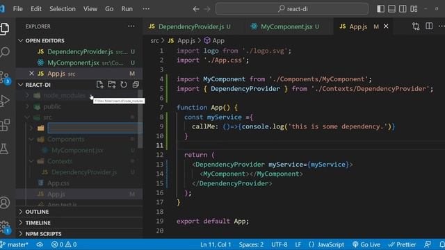Image resolution: width=445 pixels, height=250 pixels.
Task: Customize layout icon in title bar
Action: coord(414,9)
